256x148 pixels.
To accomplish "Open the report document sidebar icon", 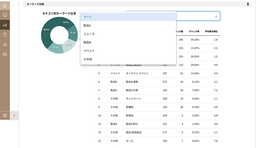I will pos(5,35).
